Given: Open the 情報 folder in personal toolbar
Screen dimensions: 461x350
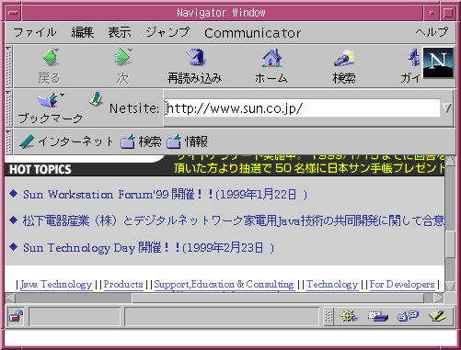Looking at the screenshot, I should tap(187, 141).
